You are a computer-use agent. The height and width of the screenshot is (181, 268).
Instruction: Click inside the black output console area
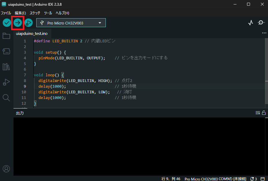(x=139, y=146)
